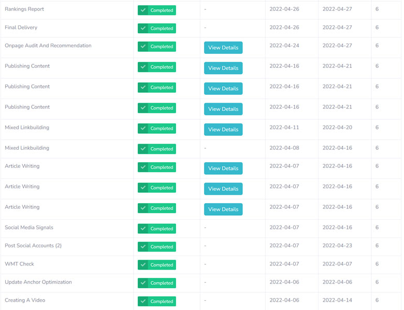Click the Creating A Video status check icon
This screenshot has width=404, height=310.
(x=142, y=301)
